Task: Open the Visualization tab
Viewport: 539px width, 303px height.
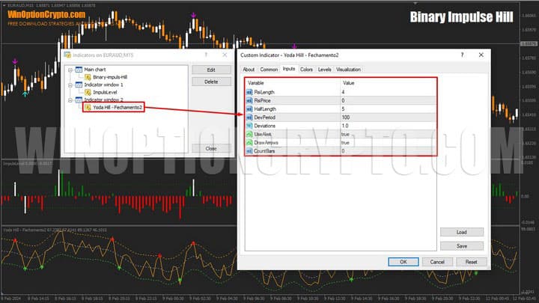Action: tap(348, 69)
